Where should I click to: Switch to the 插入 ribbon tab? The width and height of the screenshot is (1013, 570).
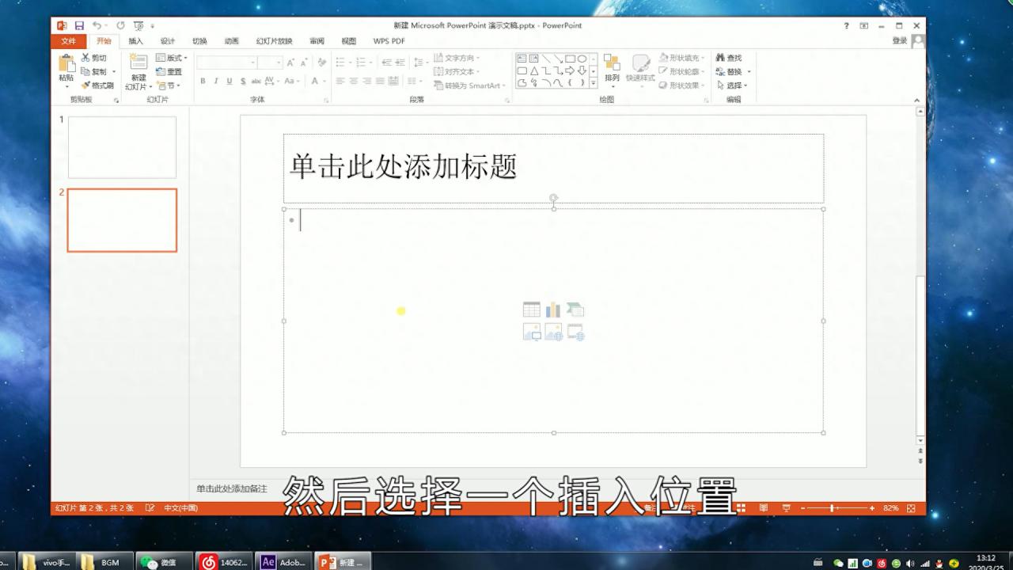(x=135, y=40)
